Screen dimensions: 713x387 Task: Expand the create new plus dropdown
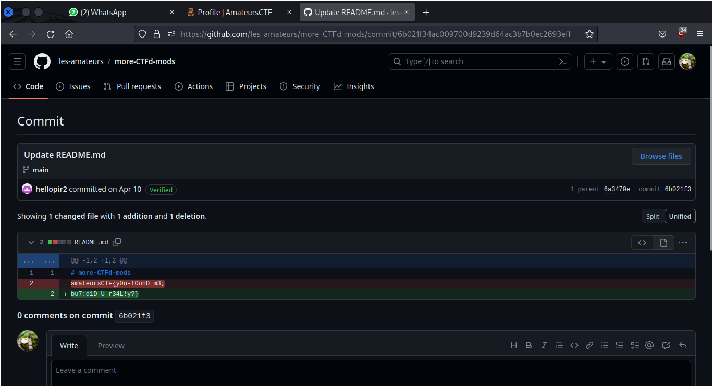[x=598, y=61]
